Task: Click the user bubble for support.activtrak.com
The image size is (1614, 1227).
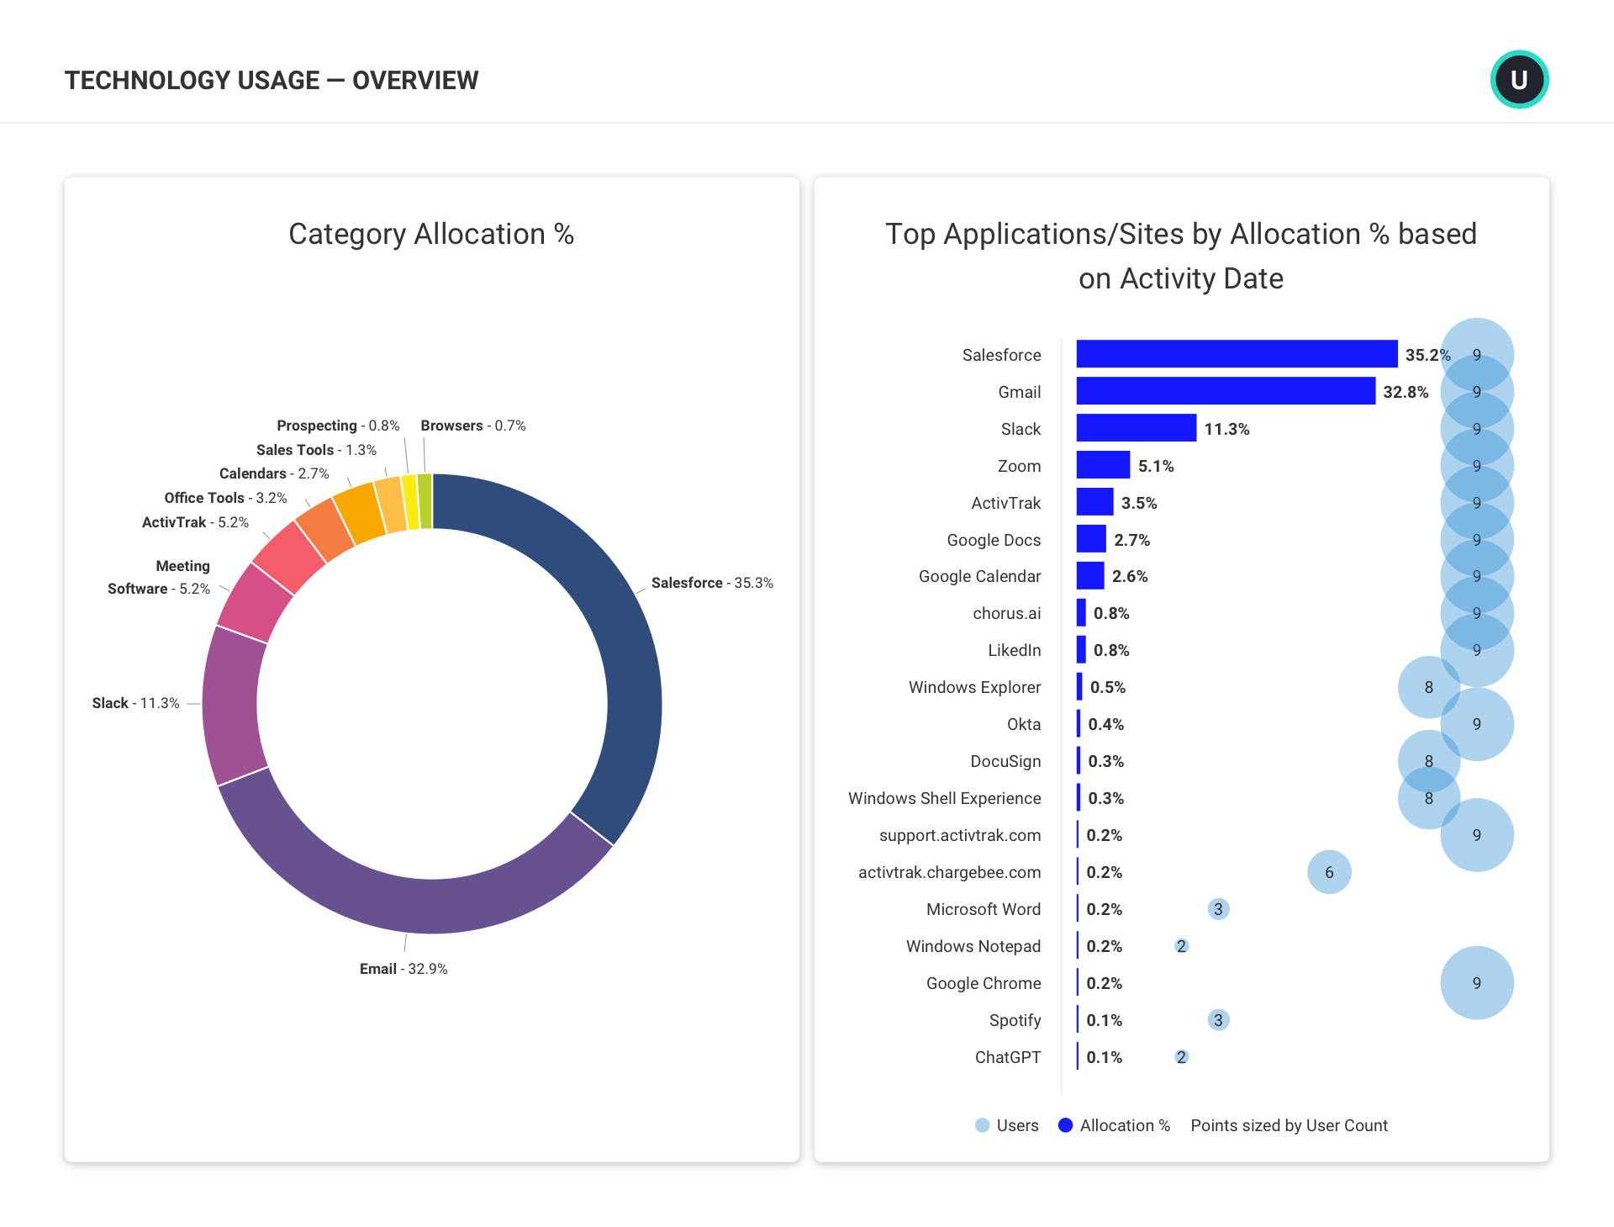Action: pyautogui.click(x=1477, y=835)
